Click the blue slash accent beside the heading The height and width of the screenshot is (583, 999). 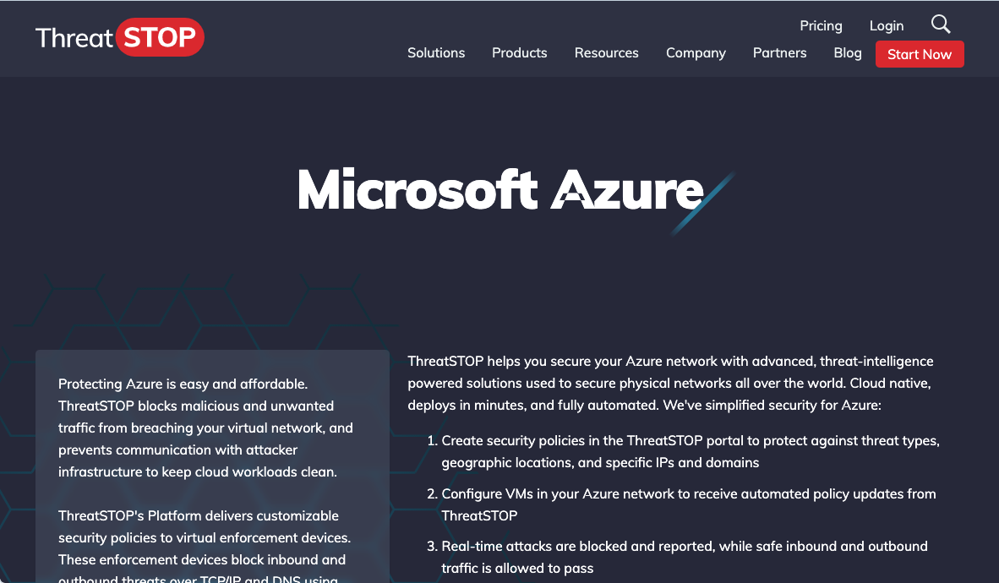click(x=703, y=203)
